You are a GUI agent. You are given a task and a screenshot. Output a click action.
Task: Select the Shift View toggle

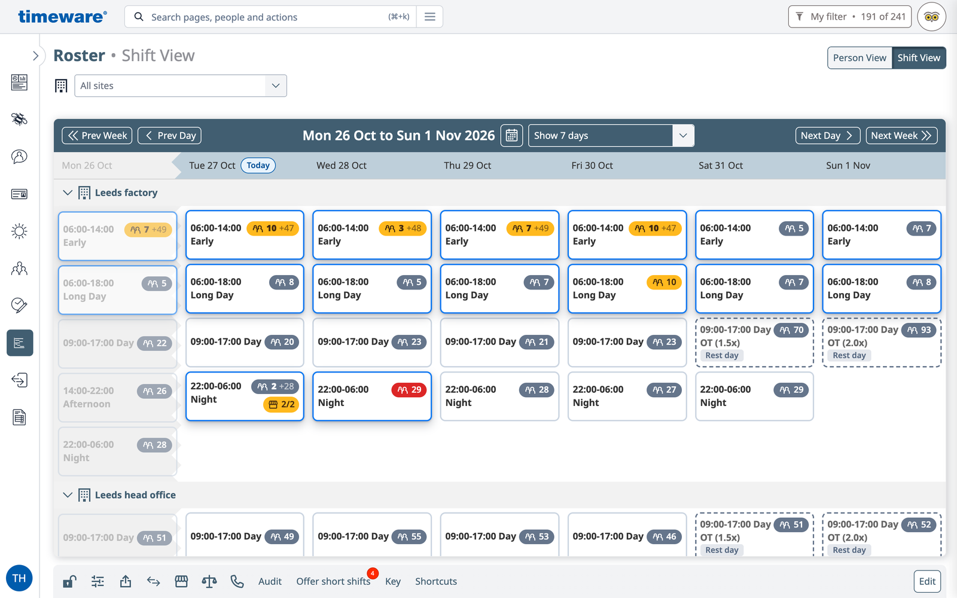tap(919, 58)
